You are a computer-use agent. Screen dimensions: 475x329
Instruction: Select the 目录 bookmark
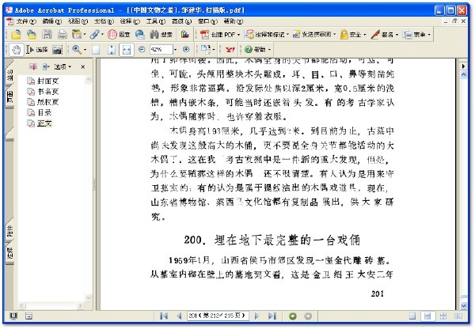pyautogui.click(x=40, y=112)
